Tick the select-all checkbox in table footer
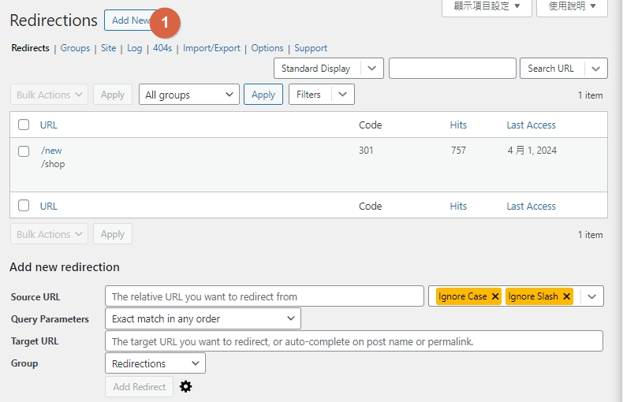 (x=24, y=206)
